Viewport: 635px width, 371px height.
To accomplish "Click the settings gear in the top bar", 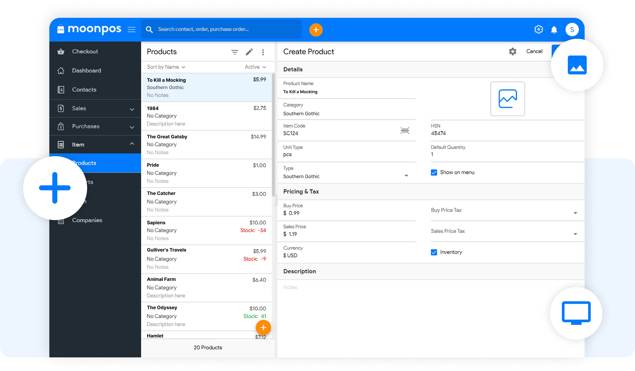I will click(x=539, y=29).
